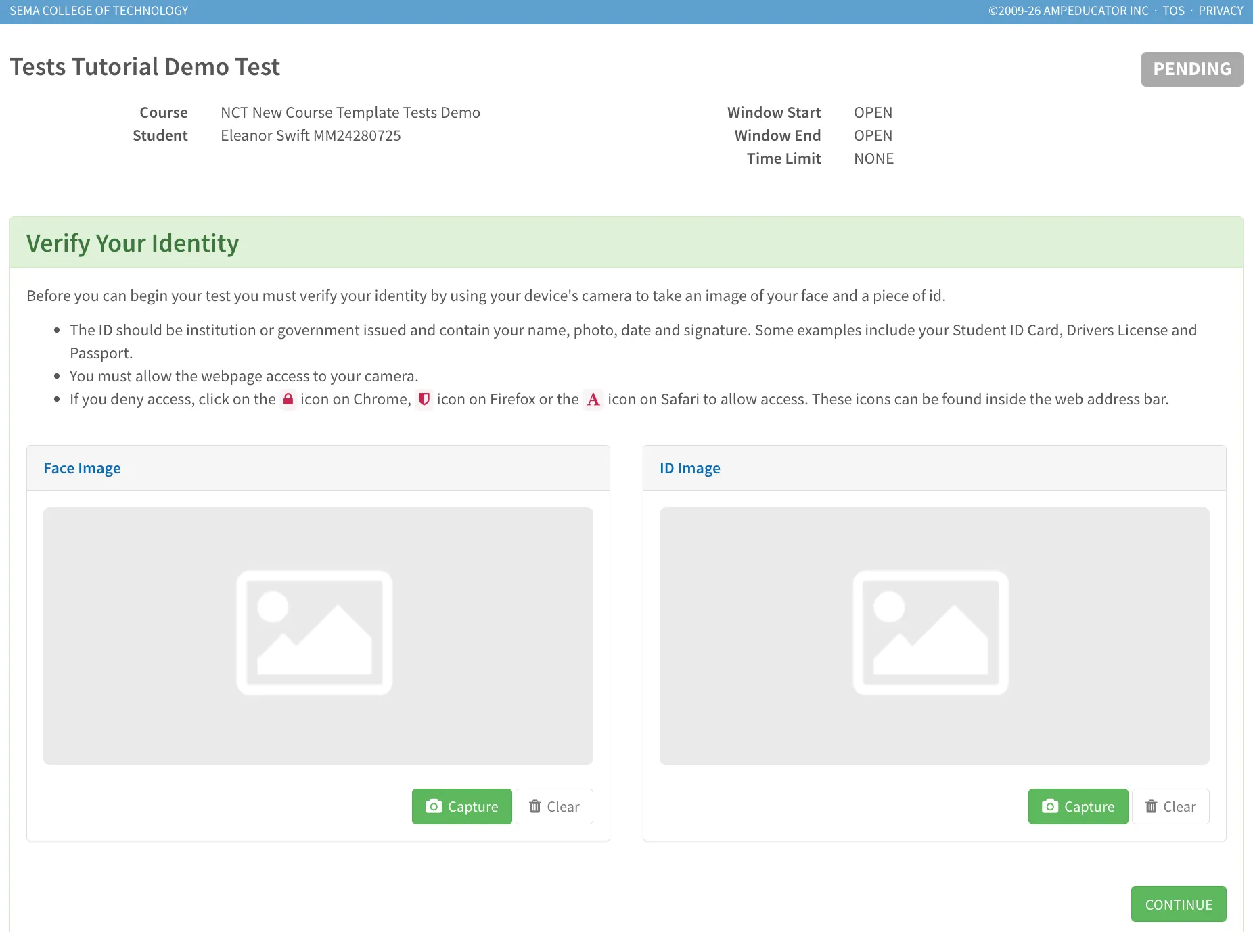Click the Firefox shield icon in instructions
The height and width of the screenshot is (932, 1253).
(x=424, y=399)
